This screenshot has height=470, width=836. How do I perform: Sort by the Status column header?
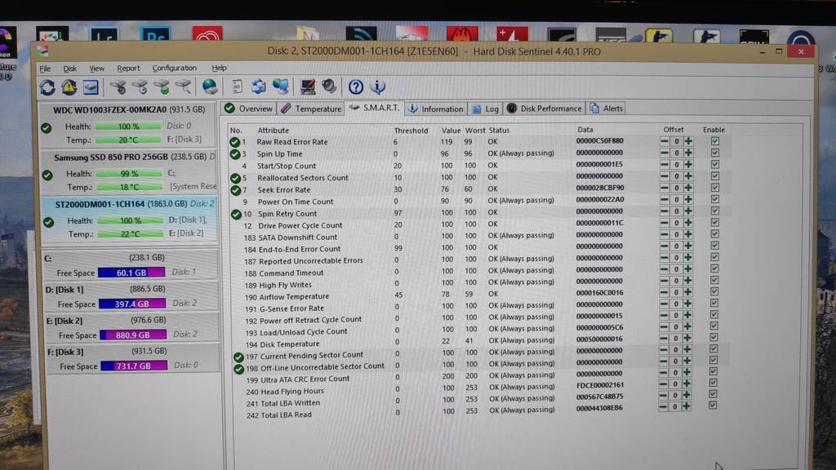(499, 130)
